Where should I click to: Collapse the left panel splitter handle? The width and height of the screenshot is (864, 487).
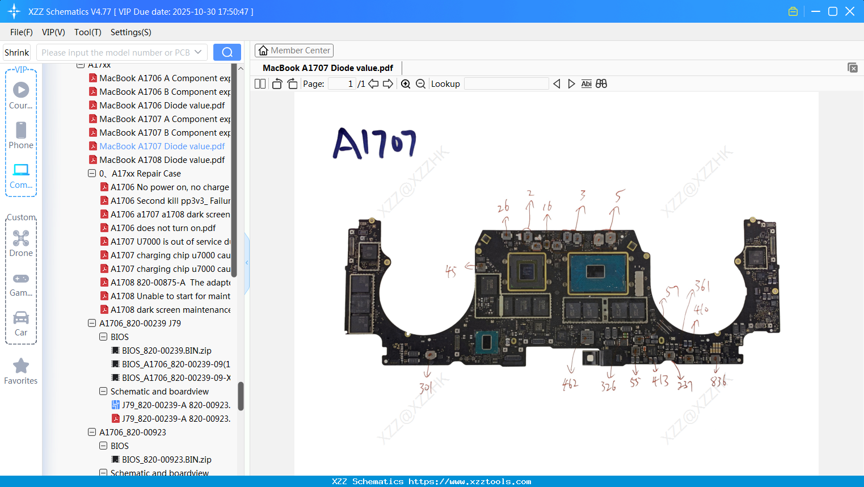coord(247,262)
